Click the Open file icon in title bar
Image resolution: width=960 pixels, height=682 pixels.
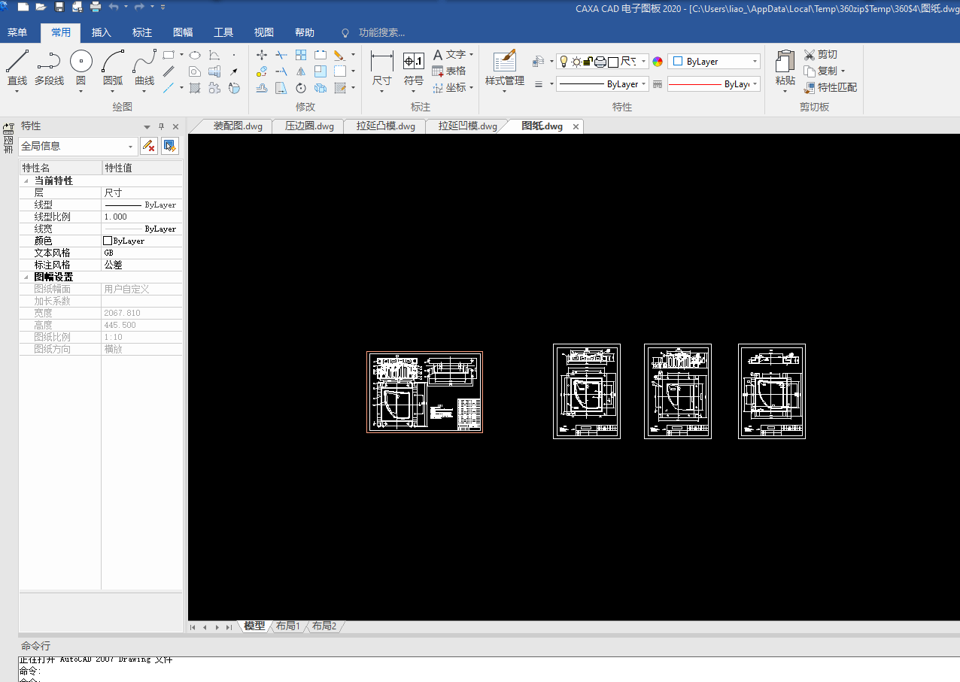41,7
